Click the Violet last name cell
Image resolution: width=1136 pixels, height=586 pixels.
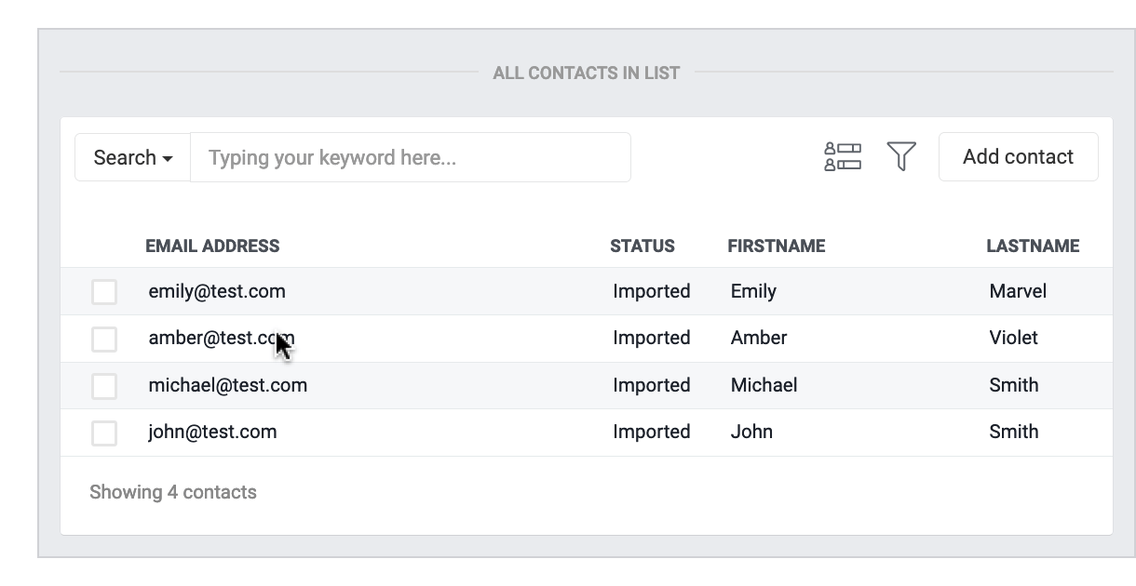(1014, 339)
